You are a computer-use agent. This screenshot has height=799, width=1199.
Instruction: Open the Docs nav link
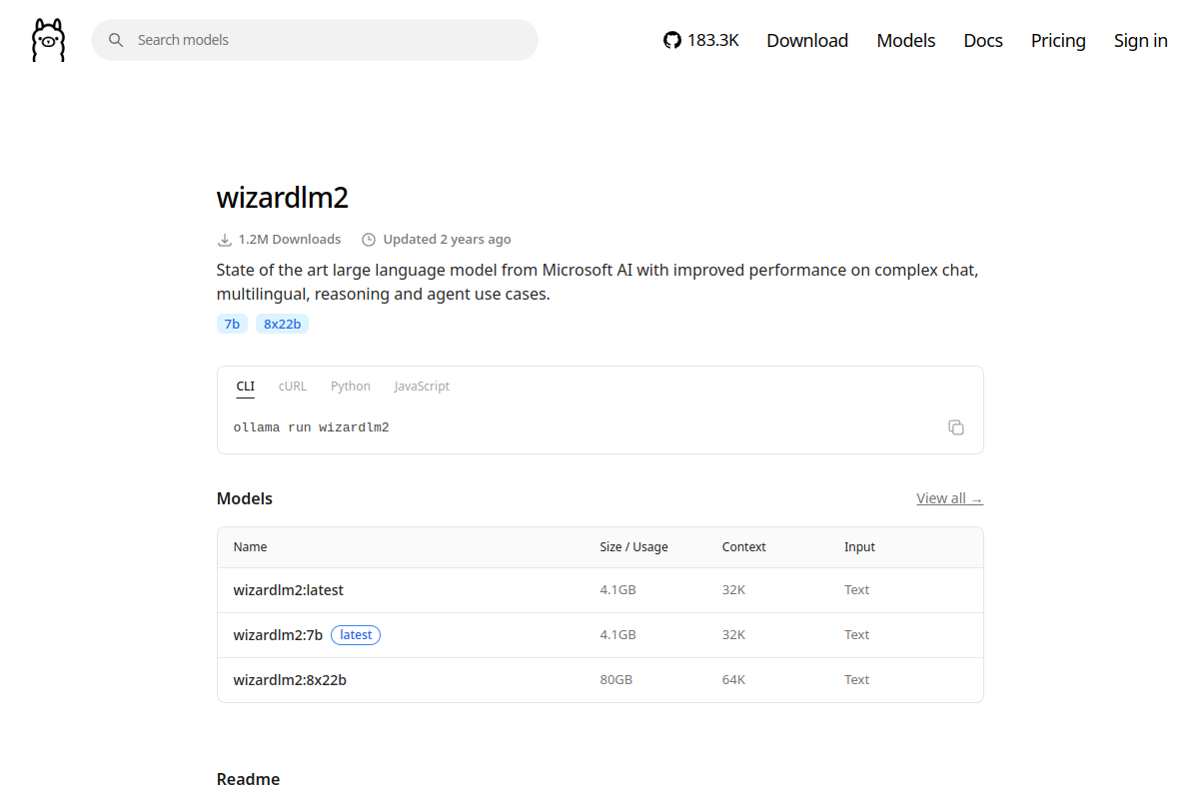point(983,40)
